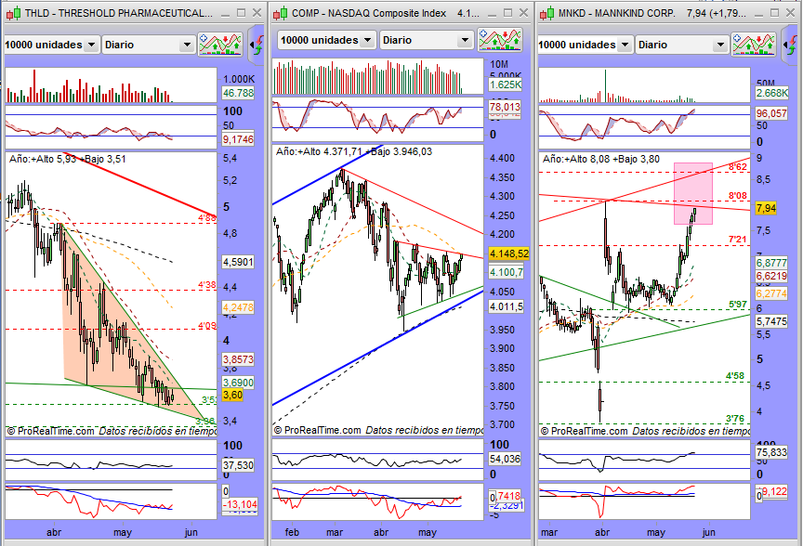The height and width of the screenshot is (546, 803).
Task: Click the 8'62 resistance label in MNKD
Action: coord(738,167)
